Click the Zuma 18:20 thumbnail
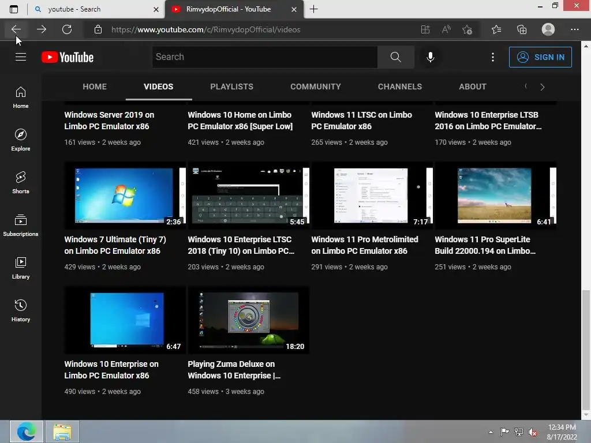Viewport: 591px width, 443px height. click(248, 320)
